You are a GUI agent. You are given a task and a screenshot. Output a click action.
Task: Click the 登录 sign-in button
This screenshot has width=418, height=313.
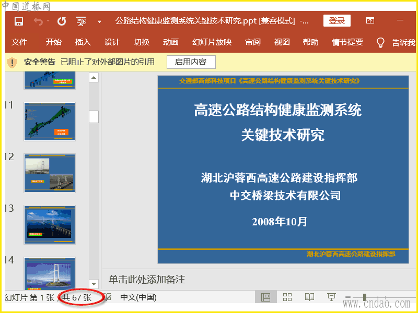[336, 21]
